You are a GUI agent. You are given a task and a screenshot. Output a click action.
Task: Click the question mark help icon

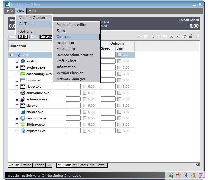coord(198,36)
